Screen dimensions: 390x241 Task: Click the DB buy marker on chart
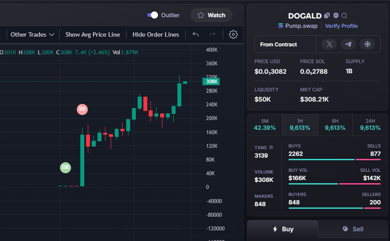pyautogui.click(x=65, y=167)
